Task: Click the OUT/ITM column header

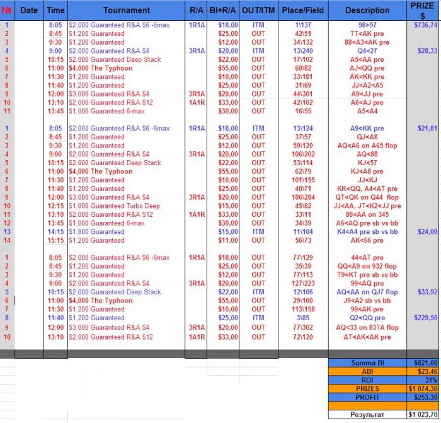Action: (258, 11)
